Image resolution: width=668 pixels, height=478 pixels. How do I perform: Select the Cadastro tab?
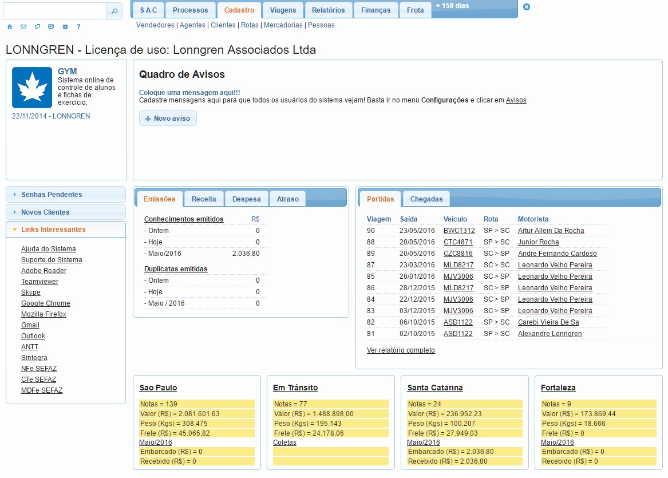point(239,10)
